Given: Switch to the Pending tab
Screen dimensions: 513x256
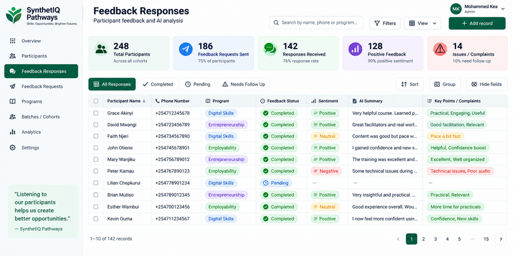Looking at the screenshot, I should 198,84.
